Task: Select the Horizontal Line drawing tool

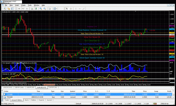Action: (80, 9)
